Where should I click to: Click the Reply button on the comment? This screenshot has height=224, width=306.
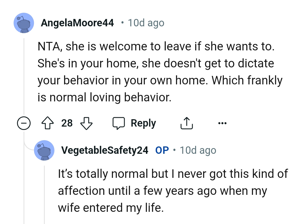(x=143, y=123)
